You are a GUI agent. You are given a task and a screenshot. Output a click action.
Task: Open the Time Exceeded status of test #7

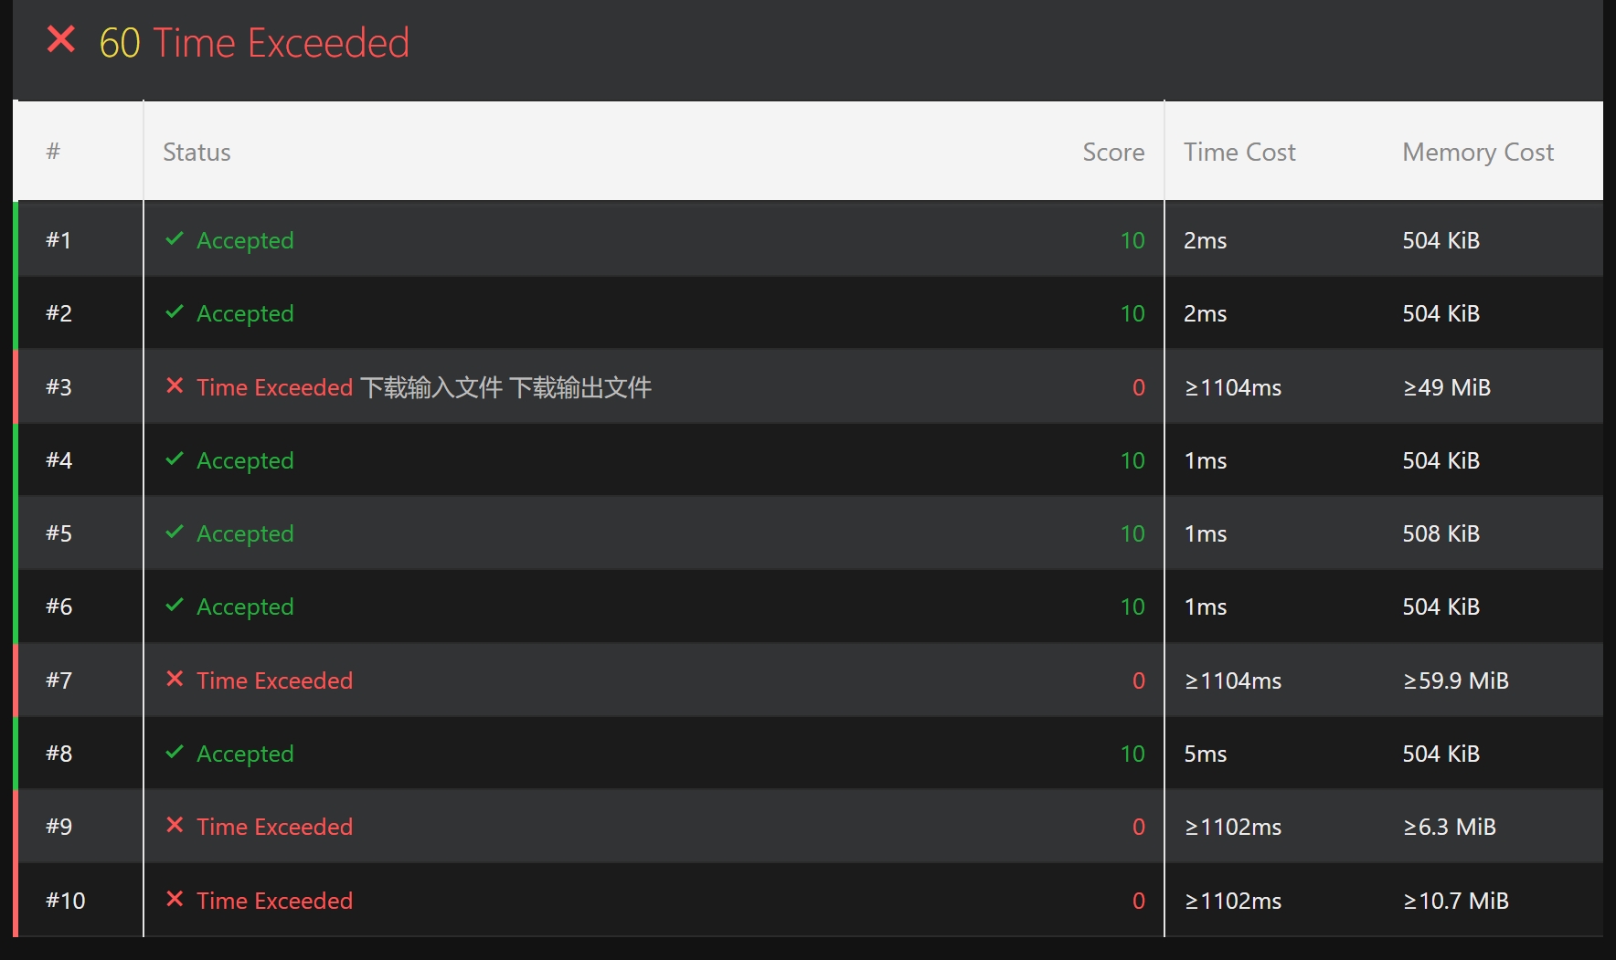tap(274, 680)
